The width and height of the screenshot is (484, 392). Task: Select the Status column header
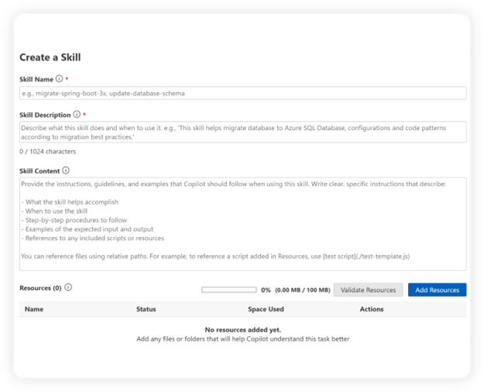(x=146, y=309)
